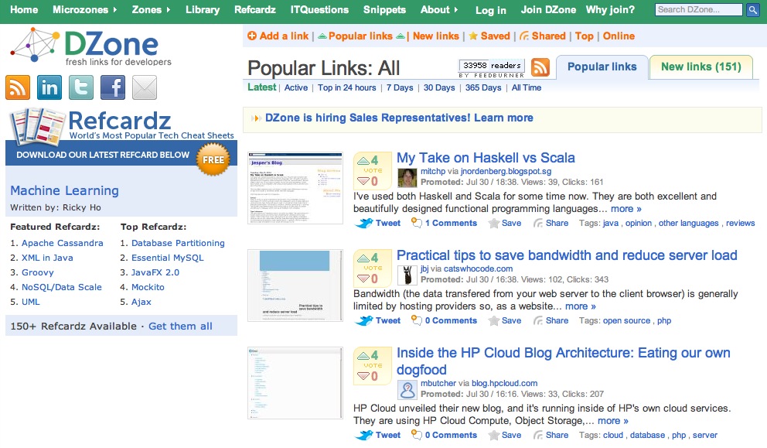Click the email envelope icon
The height and width of the screenshot is (448, 767).
pos(145,87)
